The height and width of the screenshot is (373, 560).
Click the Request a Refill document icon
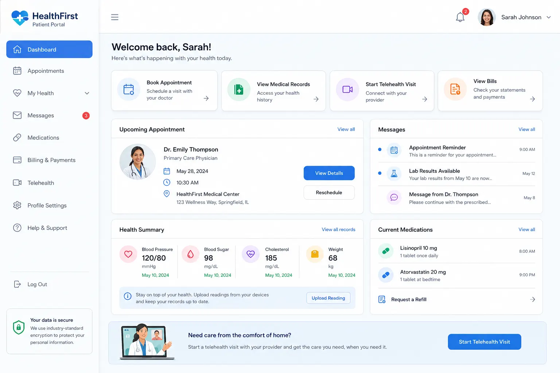(382, 299)
